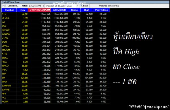The width and height of the screenshot is (170, 110).
Task: Click JAS AccVal cell 951,892.000
Action: point(61,26)
